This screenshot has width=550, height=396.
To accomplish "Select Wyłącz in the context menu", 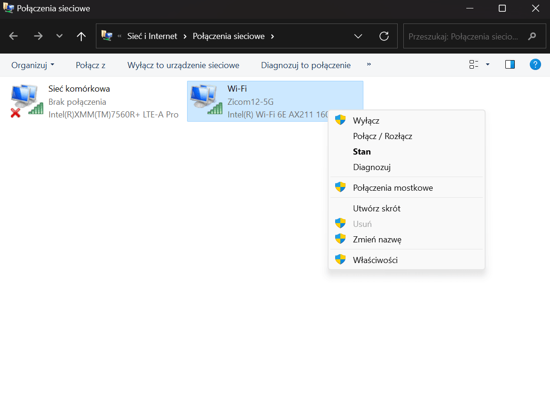I will point(366,121).
